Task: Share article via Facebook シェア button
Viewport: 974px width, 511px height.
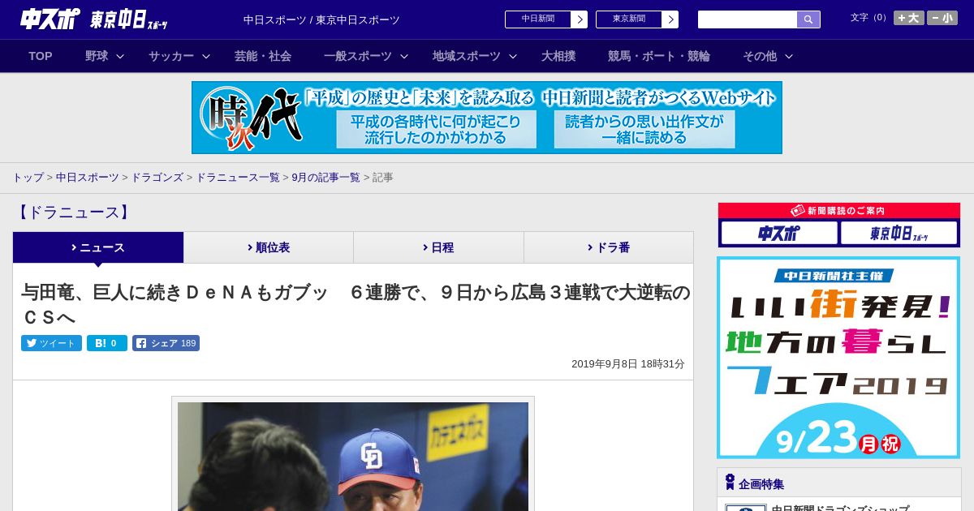Action: coord(166,343)
